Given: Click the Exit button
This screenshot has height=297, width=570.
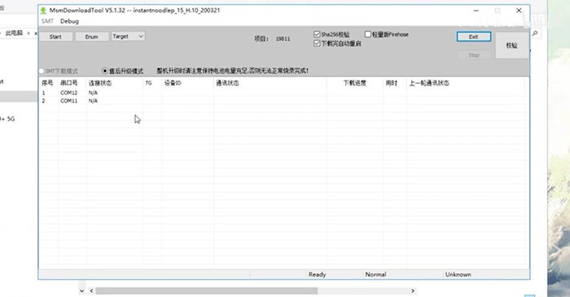Looking at the screenshot, I should [474, 37].
